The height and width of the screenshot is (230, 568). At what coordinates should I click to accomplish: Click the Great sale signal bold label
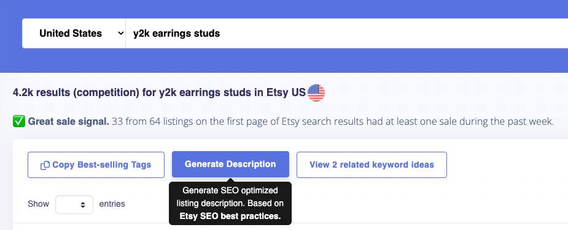[68, 122]
